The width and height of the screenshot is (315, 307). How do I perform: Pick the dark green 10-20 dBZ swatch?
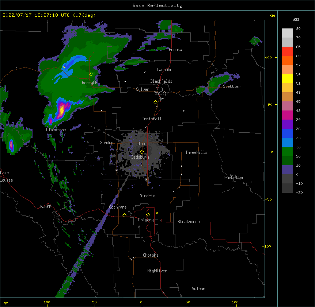click(x=287, y=160)
